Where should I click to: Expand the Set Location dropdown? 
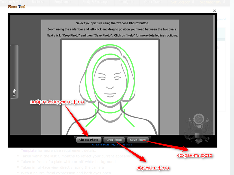click(x=183, y=2)
